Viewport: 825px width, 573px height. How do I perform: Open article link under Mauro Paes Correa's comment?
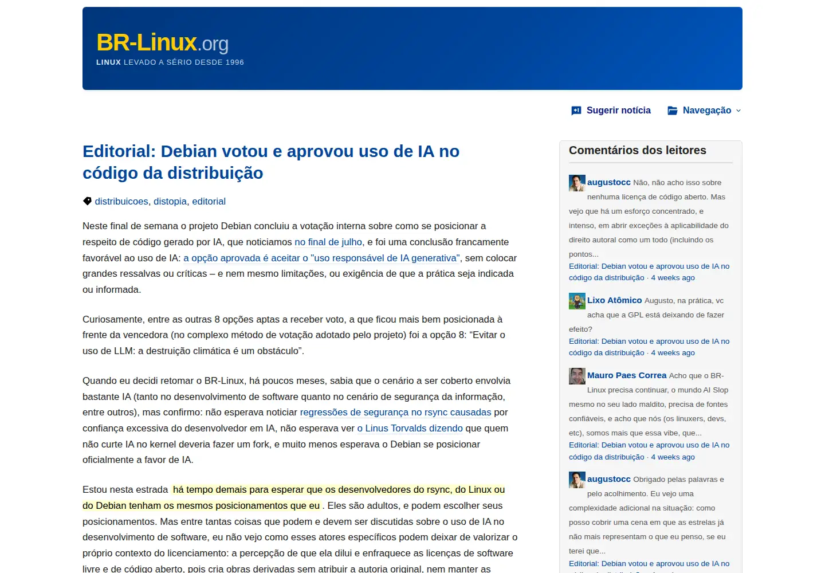(x=649, y=451)
